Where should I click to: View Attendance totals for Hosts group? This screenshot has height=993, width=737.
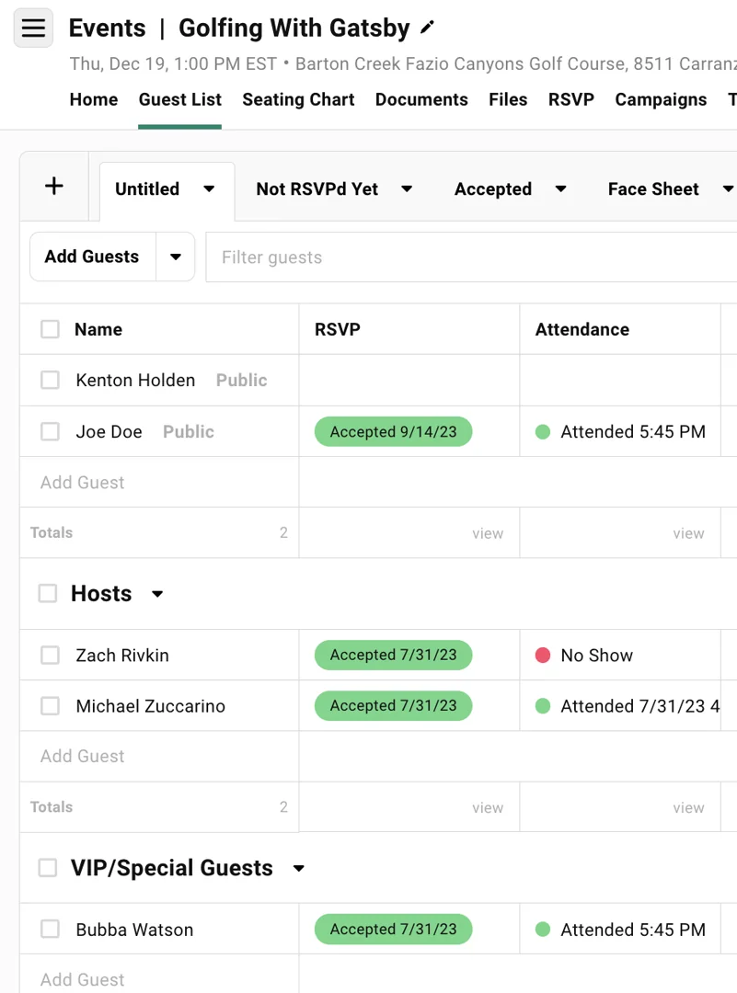(688, 807)
